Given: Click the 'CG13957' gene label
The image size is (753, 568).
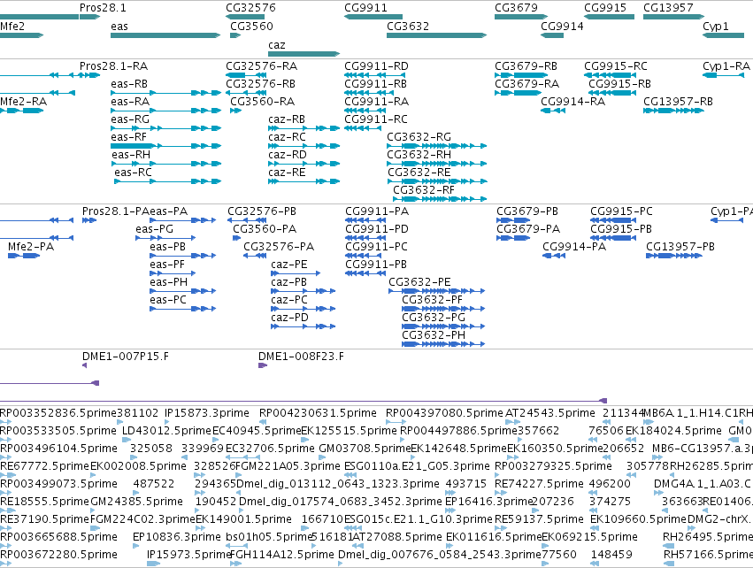Looking at the screenshot, I should click(668, 8).
